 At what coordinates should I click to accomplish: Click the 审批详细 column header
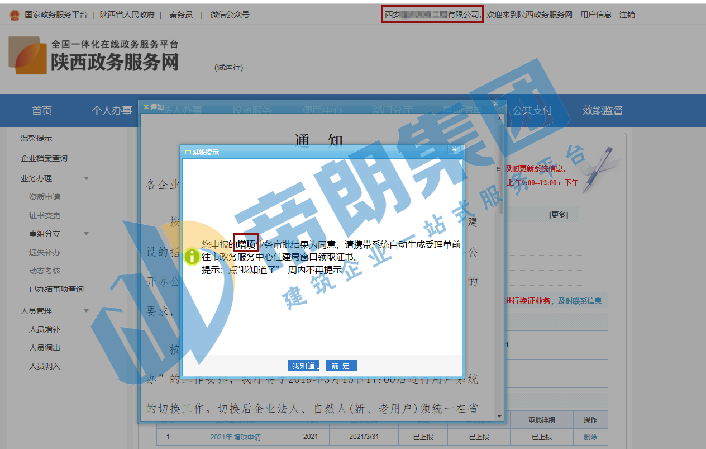click(542, 420)
